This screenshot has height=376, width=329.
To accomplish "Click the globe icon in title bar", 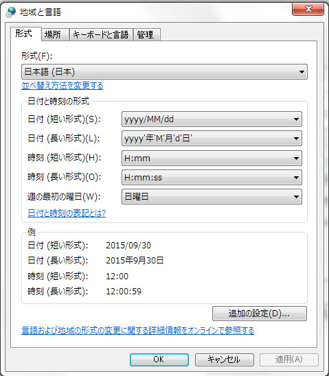I will [x=11, y=12].
